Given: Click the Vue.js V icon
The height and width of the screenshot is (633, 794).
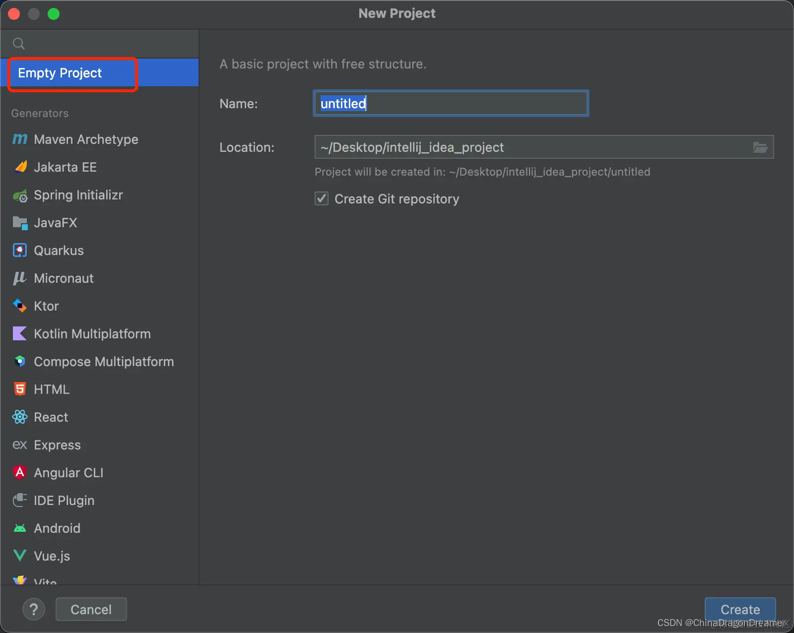Looking at the screenshot, I should [20, 556].
